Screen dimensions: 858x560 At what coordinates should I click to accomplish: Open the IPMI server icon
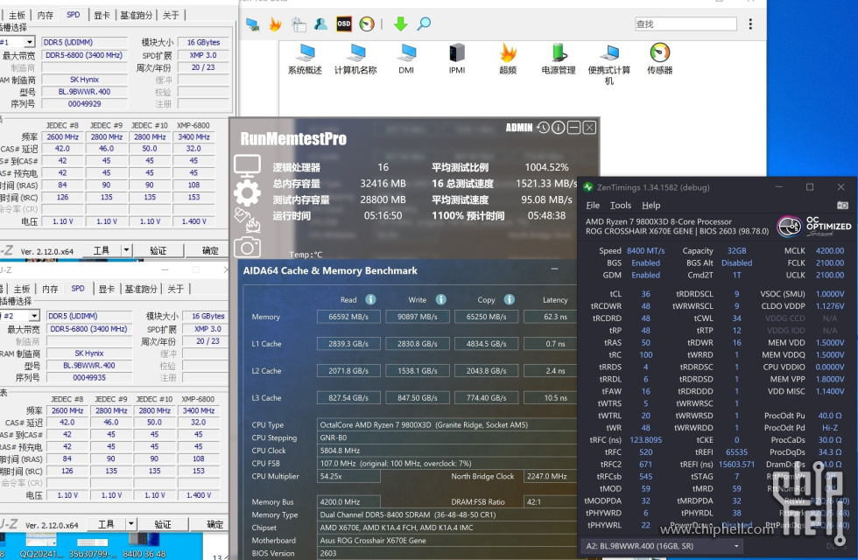pyautogui.click(x=457, y=53)
